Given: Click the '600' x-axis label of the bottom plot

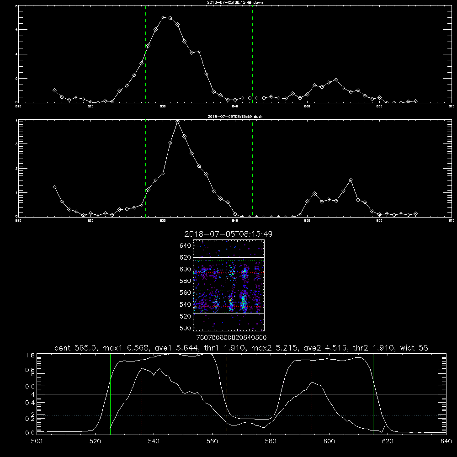Looking at the screenshot, I should pyautogui.click(x=329, y=441).
